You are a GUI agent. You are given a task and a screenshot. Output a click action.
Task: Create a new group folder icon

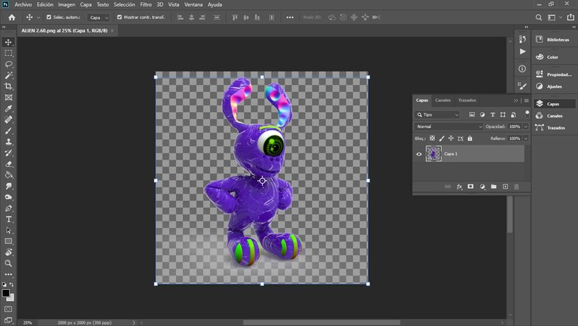[x=494, y=187]
